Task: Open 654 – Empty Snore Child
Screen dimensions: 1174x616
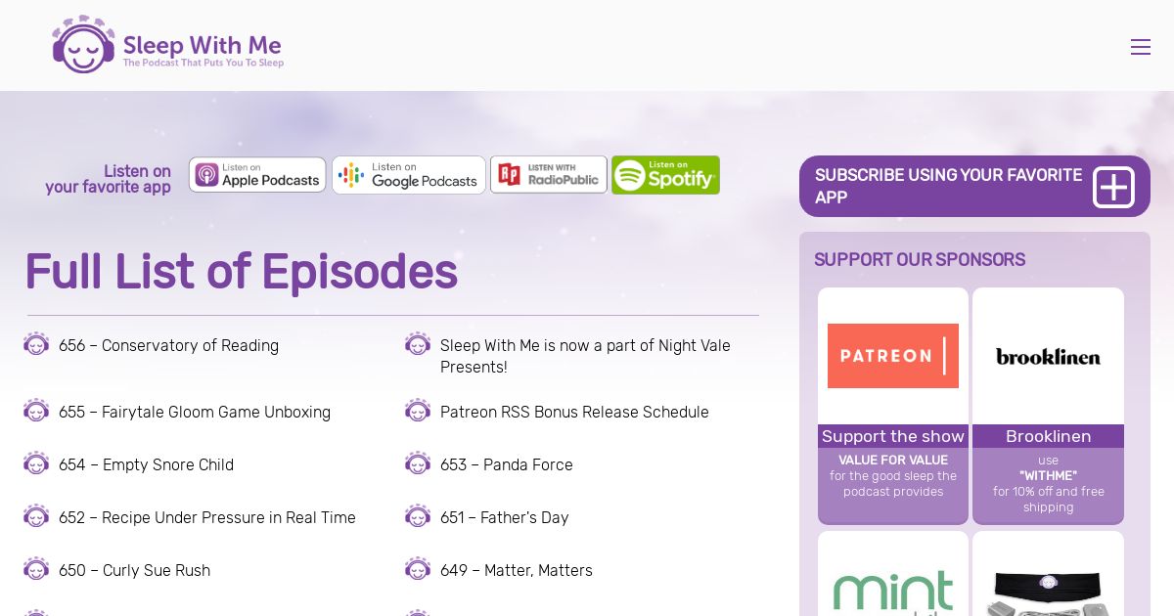Action: pos(146,464)
